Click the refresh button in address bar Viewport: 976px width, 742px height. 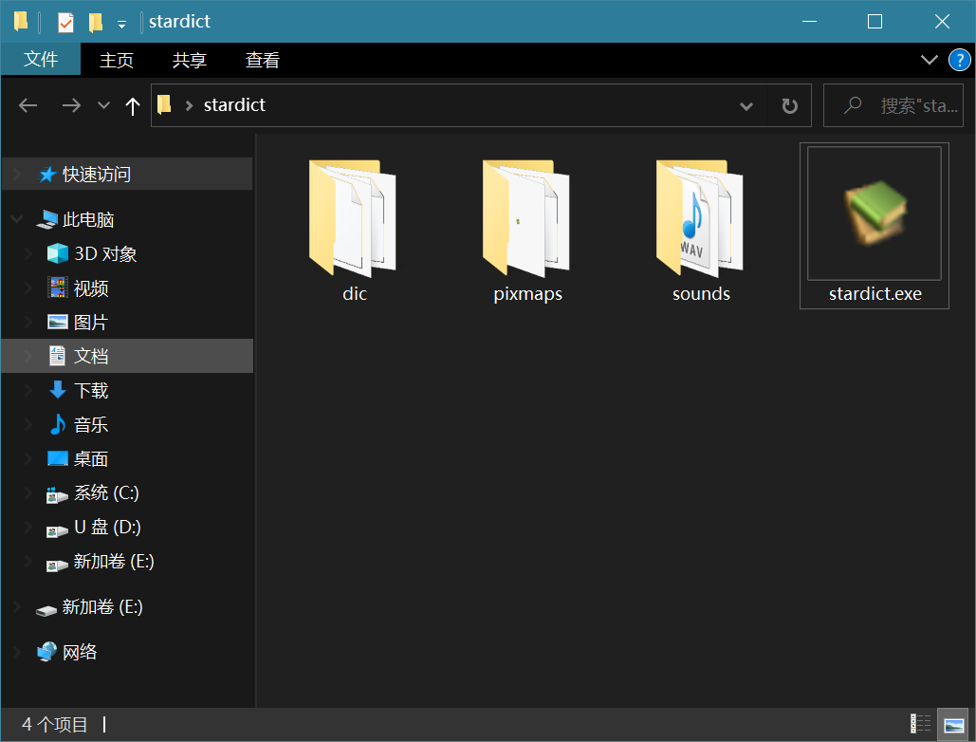(x=789, y=105)
